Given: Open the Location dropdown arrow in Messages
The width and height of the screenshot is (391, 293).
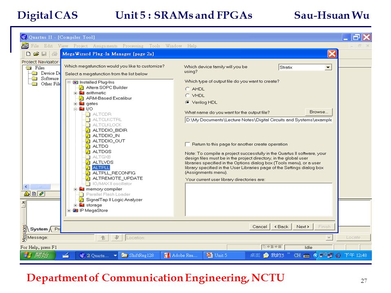Looking at the screenshot, I should (x=329, y=238).
